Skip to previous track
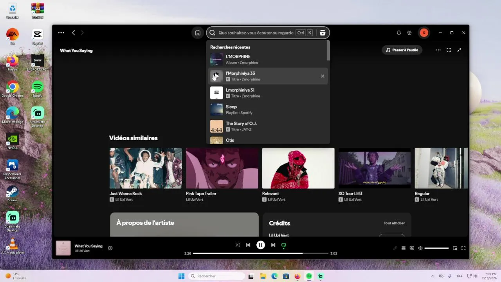 click(248, 245)
